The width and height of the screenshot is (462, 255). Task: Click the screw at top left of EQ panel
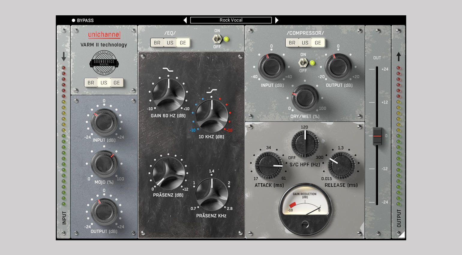tap(143, 56)
